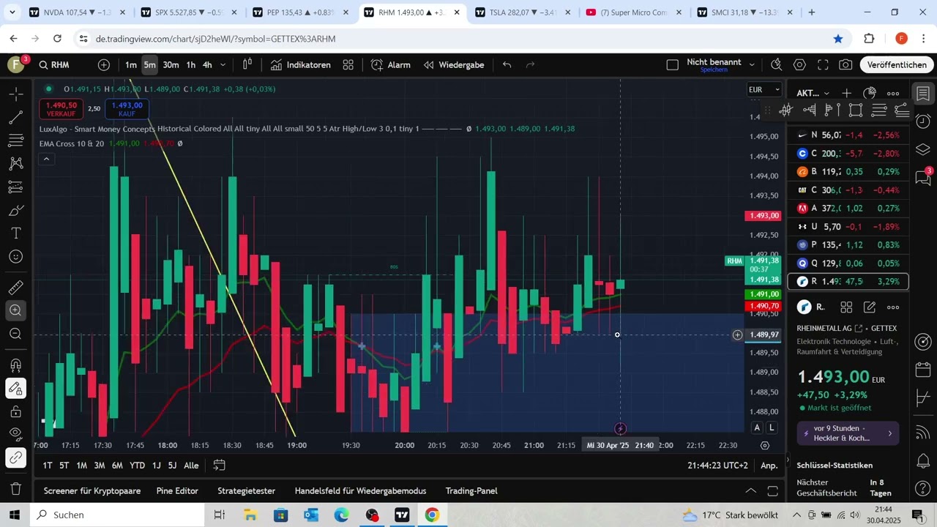Take a chart snapshot with camera icon
Image resolution: width=937 pixels, height=527 pixels.
(x=845, y=65)
